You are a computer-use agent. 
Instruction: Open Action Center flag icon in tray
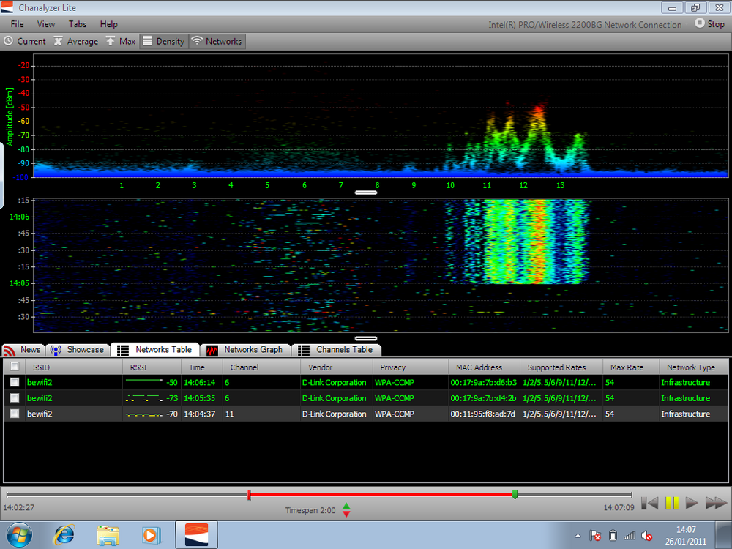[x=594, y=536]
